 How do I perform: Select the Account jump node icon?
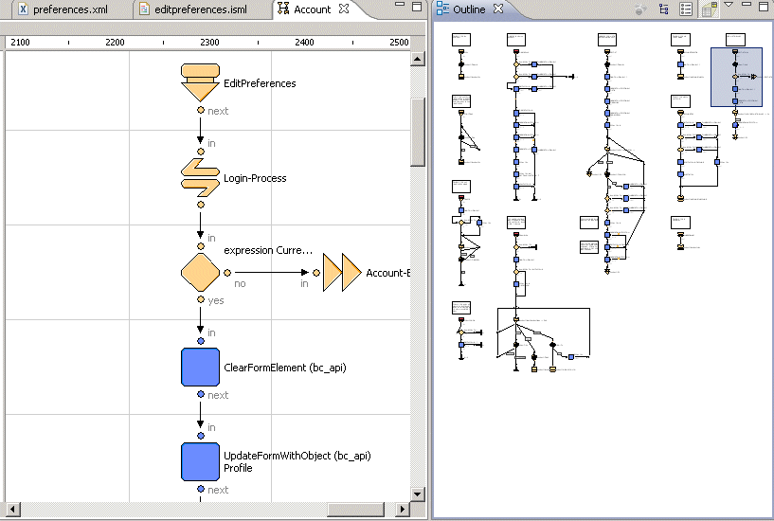click(342, 273)
